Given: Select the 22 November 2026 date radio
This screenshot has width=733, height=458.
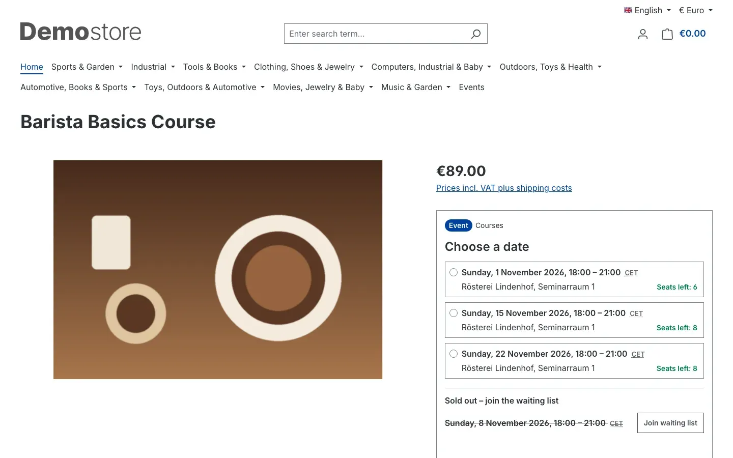Looking at the screenshot, I should [454, 354].
